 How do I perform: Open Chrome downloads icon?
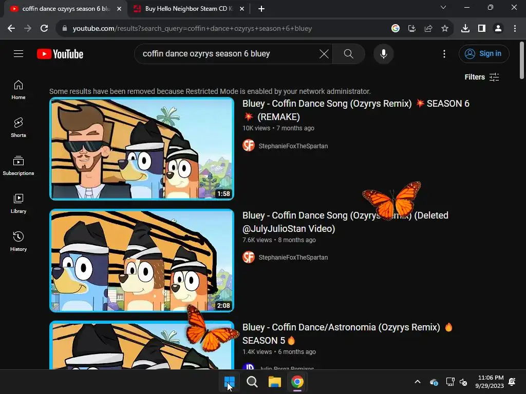tap(465, 29)
